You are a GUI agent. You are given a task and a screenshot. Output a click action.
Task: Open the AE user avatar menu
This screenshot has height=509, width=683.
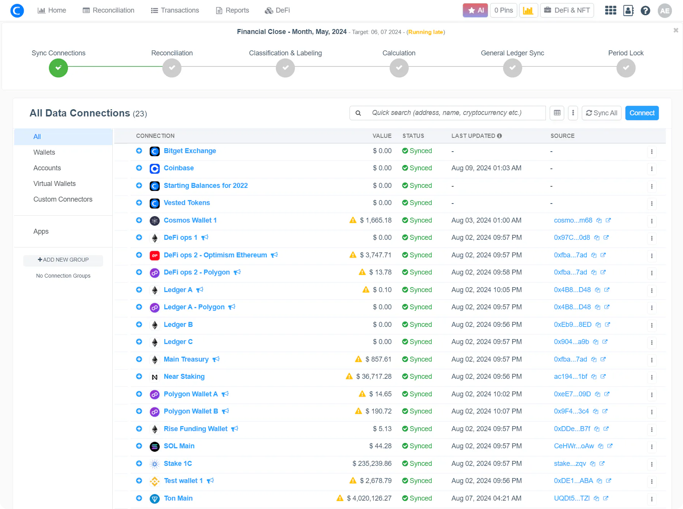[665, 10]
